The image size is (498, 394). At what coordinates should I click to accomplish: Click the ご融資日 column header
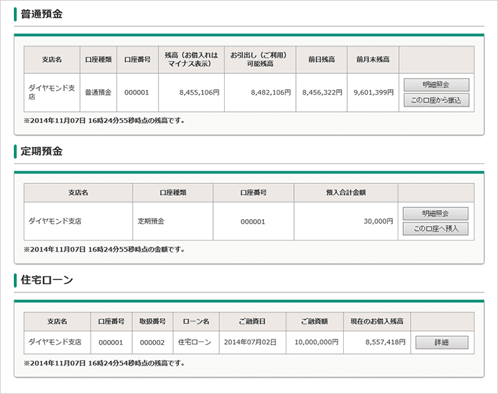coord(252,321)
